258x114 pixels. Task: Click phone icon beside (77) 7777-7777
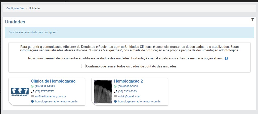click(x=32, y=91)
